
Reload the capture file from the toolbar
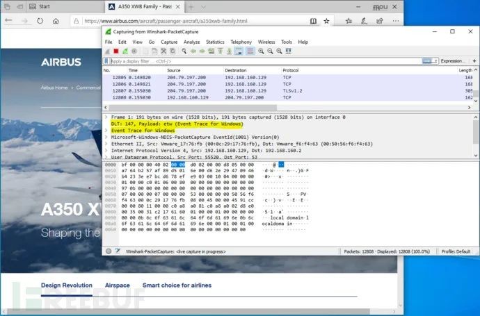pos(173,51)
